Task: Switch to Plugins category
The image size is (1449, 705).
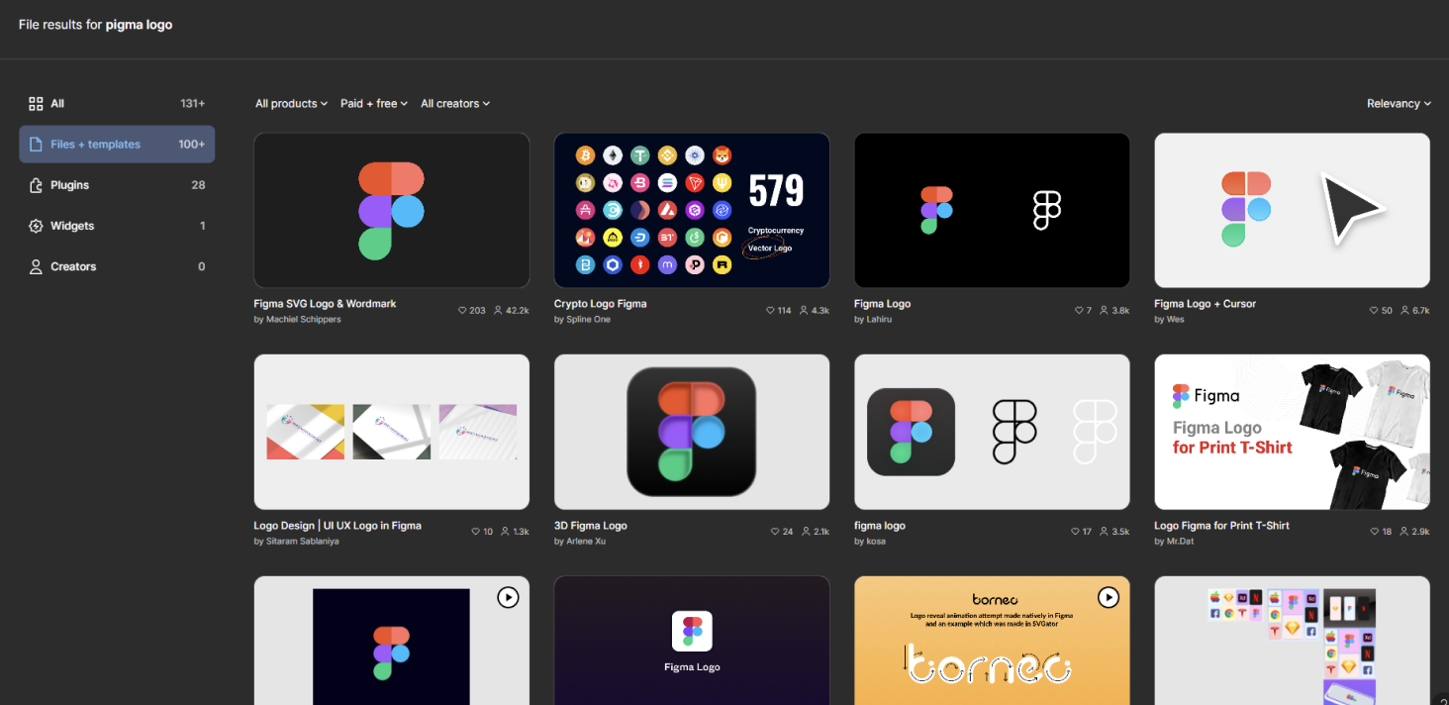Action: click(117, 185)
